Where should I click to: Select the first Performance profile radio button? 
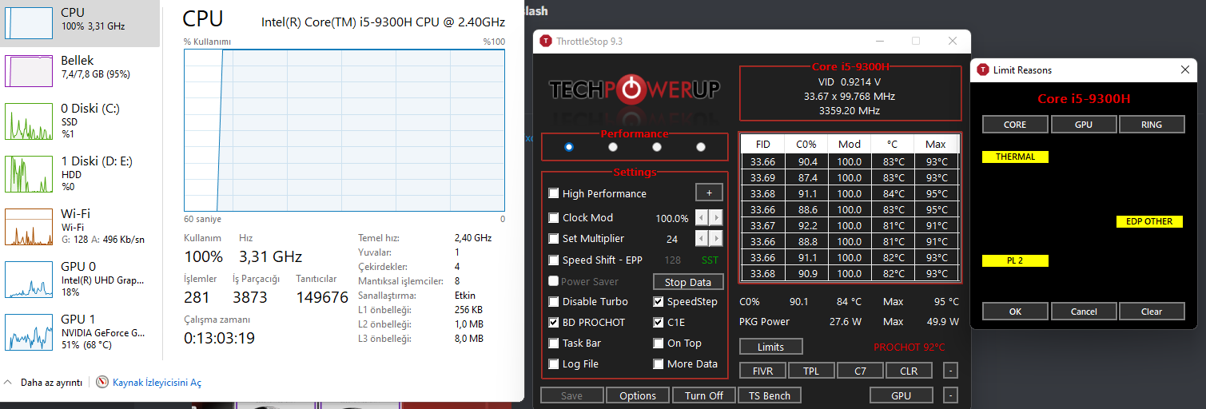[569, 147]
